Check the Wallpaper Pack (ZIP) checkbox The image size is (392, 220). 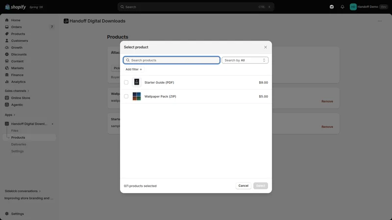click(126, 96)
